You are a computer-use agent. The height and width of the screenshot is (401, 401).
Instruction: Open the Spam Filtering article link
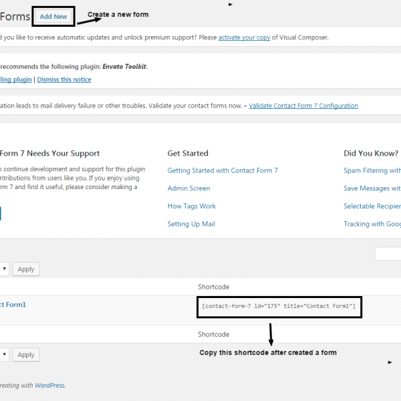point(372,170)
